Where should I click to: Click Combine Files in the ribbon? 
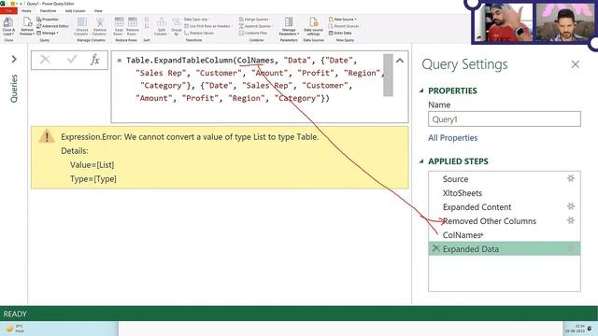[252, 33]
